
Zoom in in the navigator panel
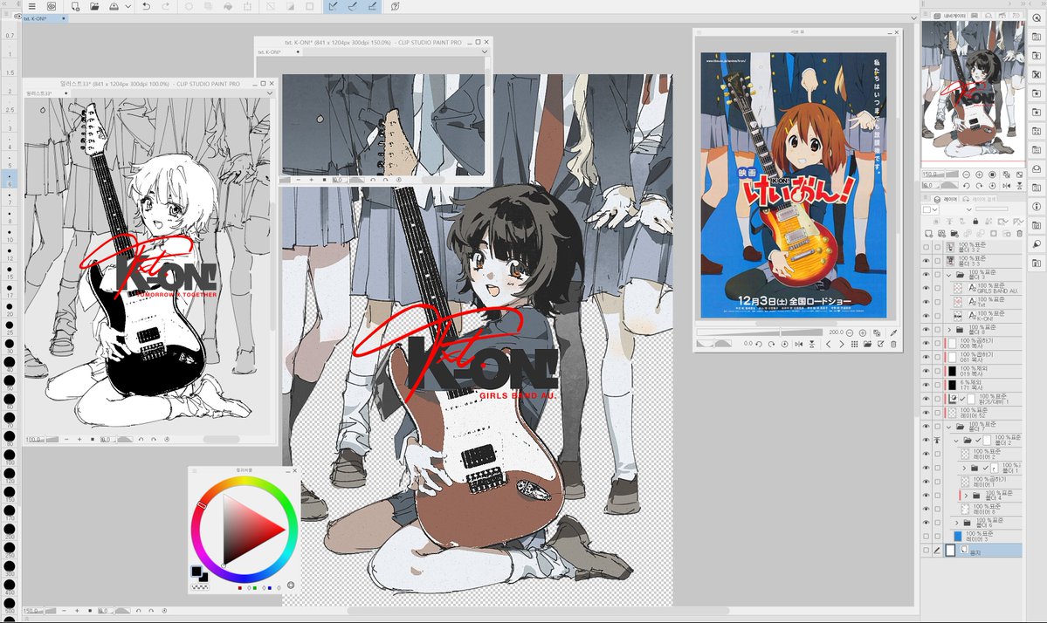point(979,175)
